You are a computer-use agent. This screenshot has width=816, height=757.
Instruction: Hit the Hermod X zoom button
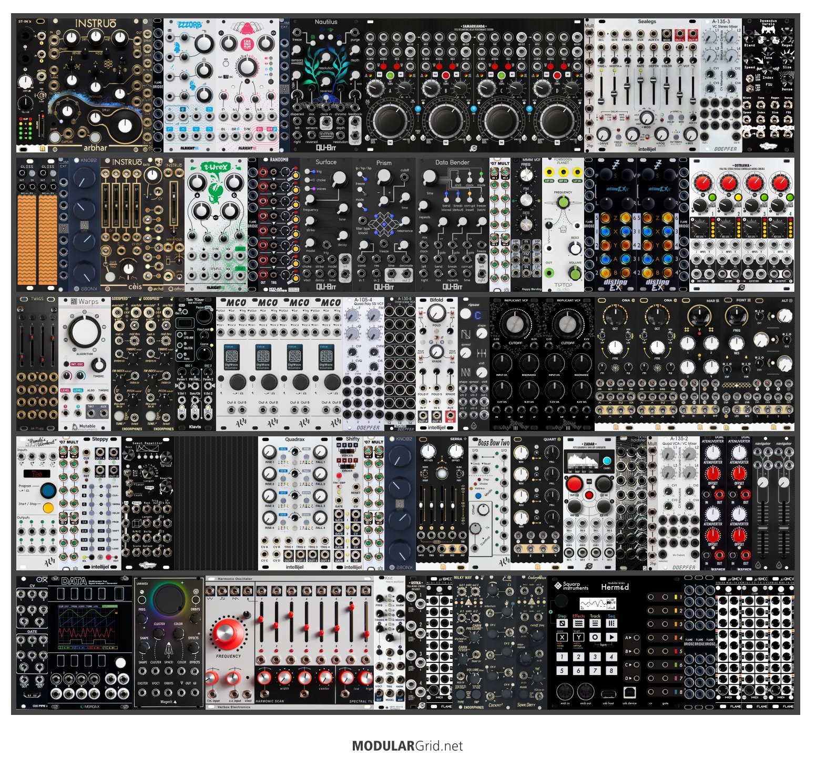click(x=562, y=637)
